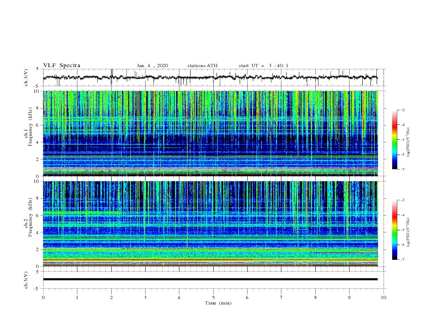This screenshot has width=432, height=334.
Task: Click the lower color bar scale
Action: click(x=394, y=230)
